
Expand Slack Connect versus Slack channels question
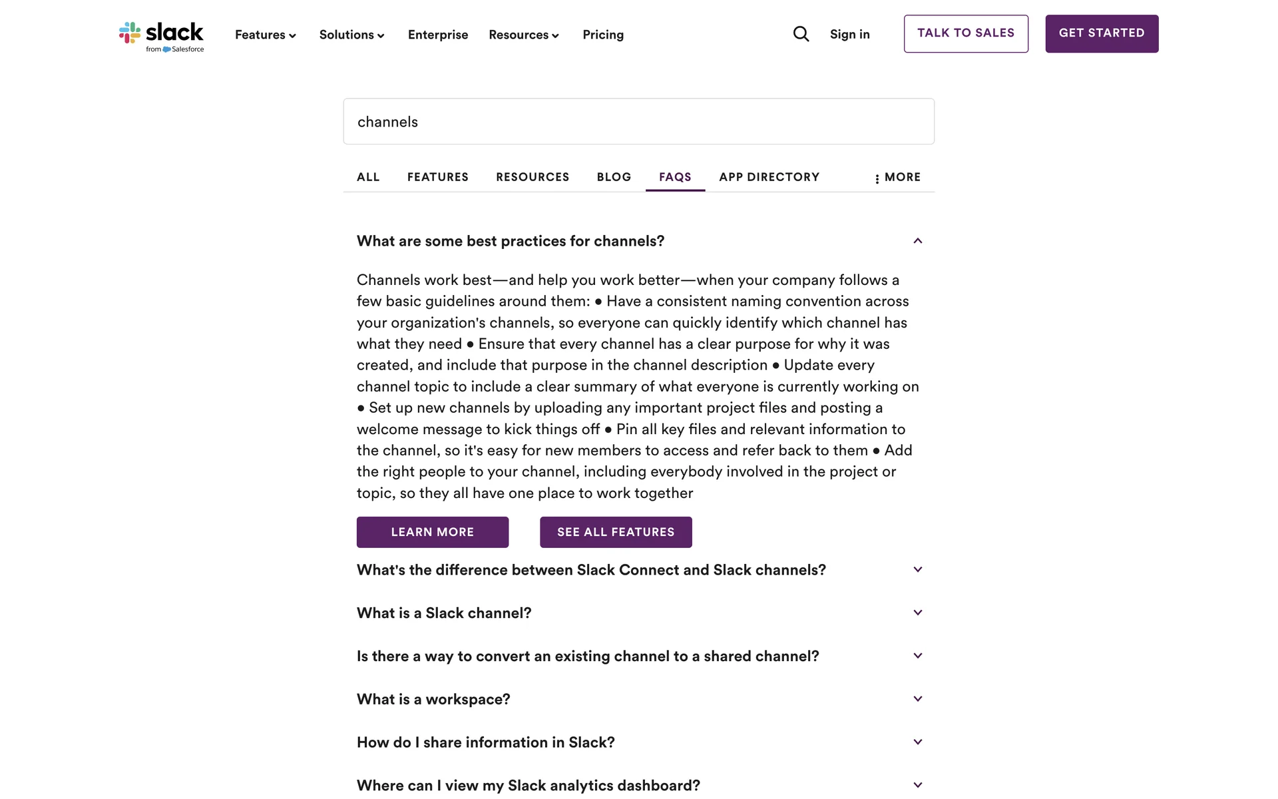(x=917, y=570)
